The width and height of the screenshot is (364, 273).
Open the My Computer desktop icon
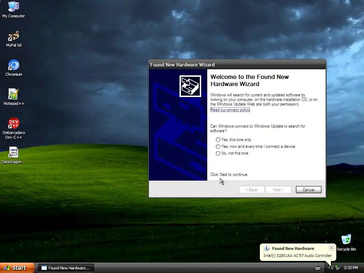point(14,9)
